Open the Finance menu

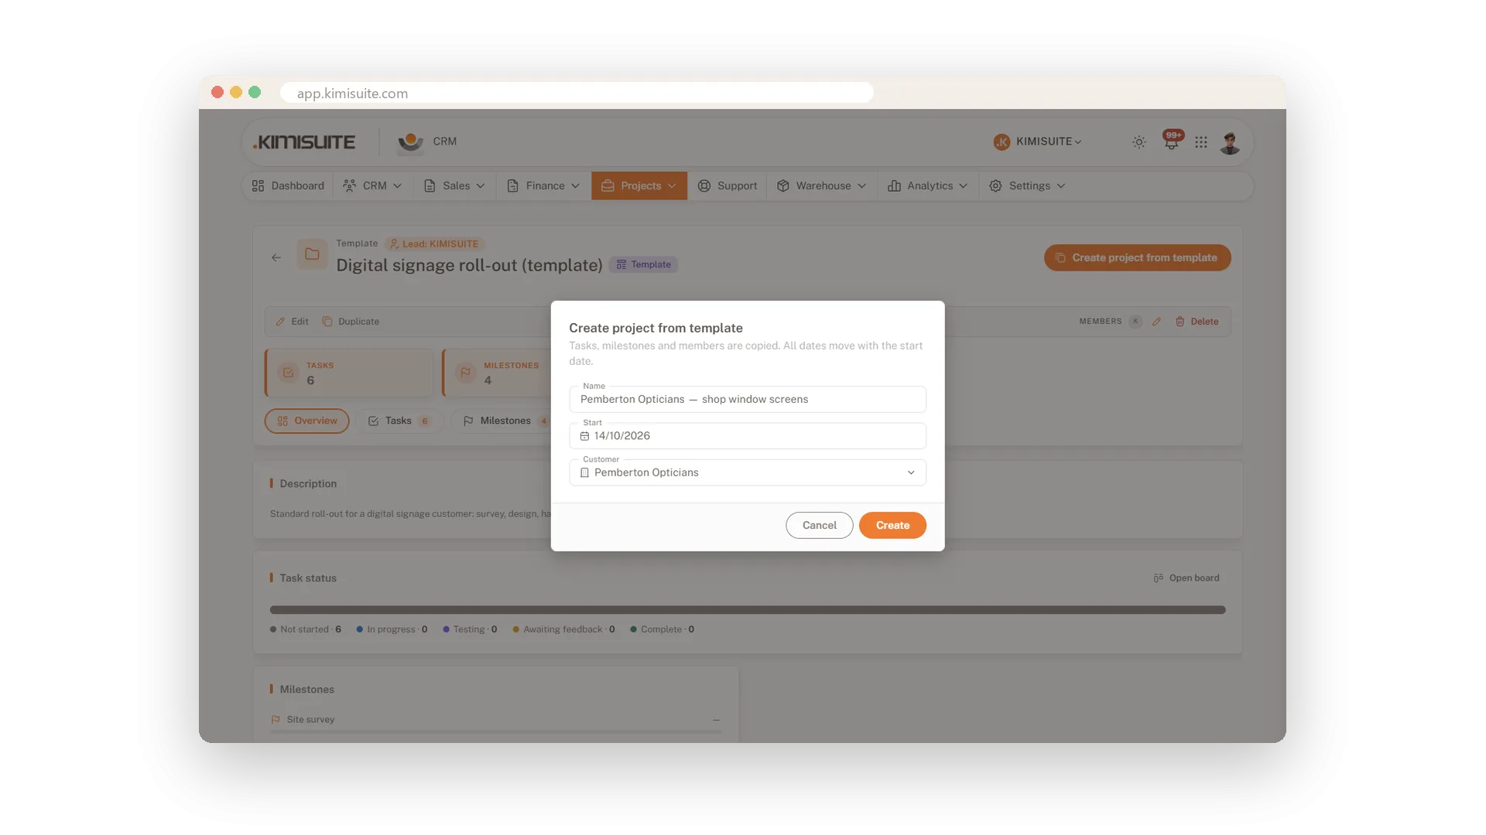[543, 186]
